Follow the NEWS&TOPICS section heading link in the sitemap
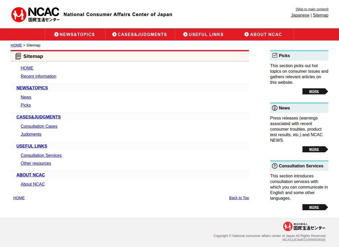 click(32, 88)
